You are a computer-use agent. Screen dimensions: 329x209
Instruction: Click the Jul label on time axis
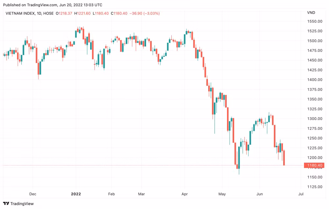[x=301, y=194]
